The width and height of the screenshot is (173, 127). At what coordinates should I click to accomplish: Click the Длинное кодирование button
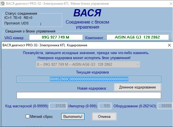(x=137, y=87)
